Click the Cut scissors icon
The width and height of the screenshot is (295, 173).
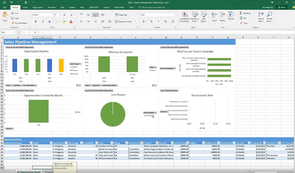click(x=13, y=13)
